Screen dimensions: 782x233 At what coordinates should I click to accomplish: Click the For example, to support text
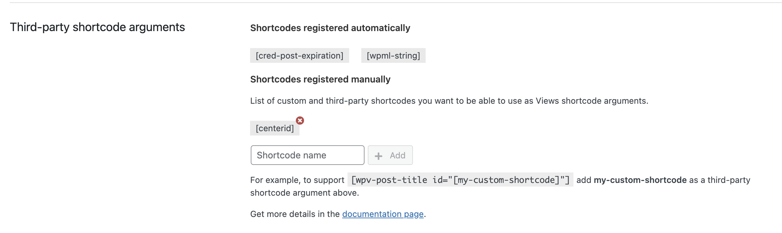pos(297,180)
